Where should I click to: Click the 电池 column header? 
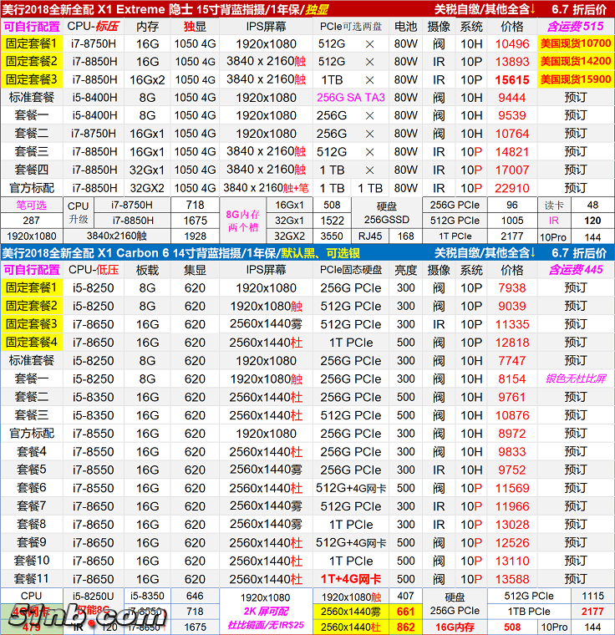[405, 27]
